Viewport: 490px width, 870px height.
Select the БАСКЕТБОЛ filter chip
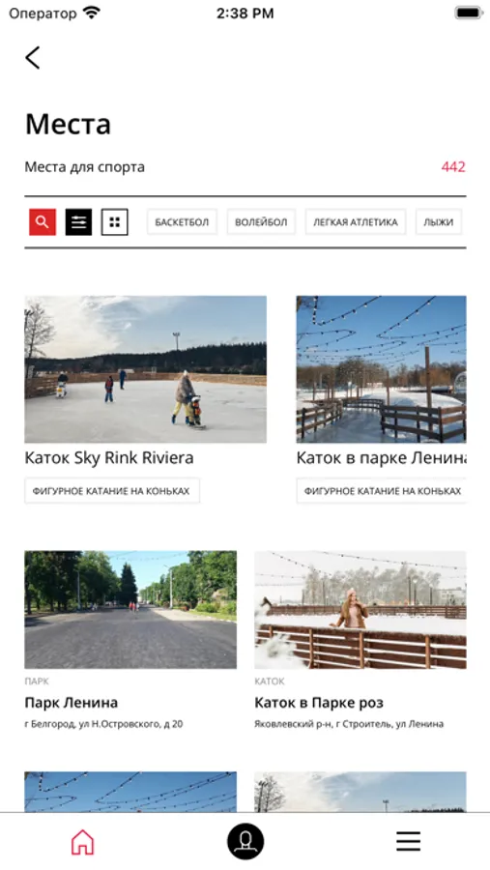(182, 222)
